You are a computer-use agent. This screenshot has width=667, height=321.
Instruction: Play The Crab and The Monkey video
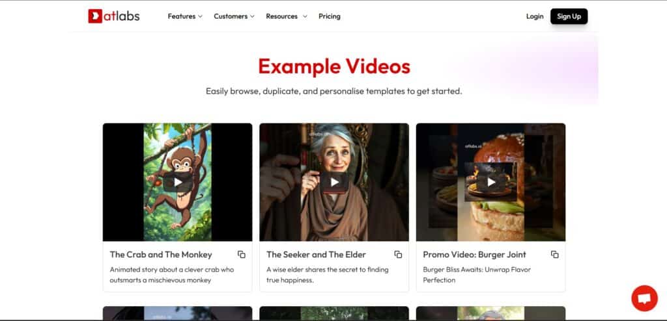pos(178,182)
